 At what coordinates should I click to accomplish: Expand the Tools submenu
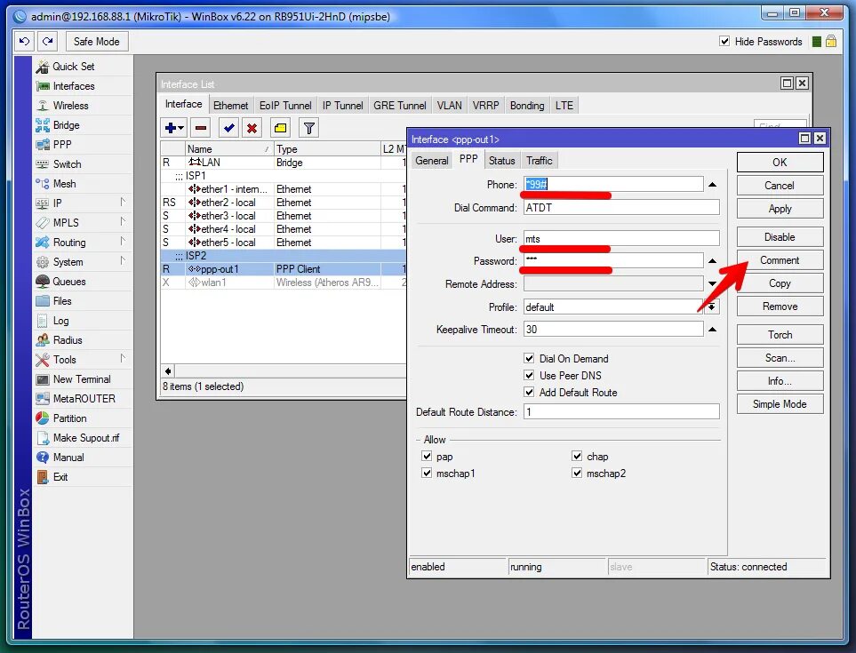pos(123,358)
